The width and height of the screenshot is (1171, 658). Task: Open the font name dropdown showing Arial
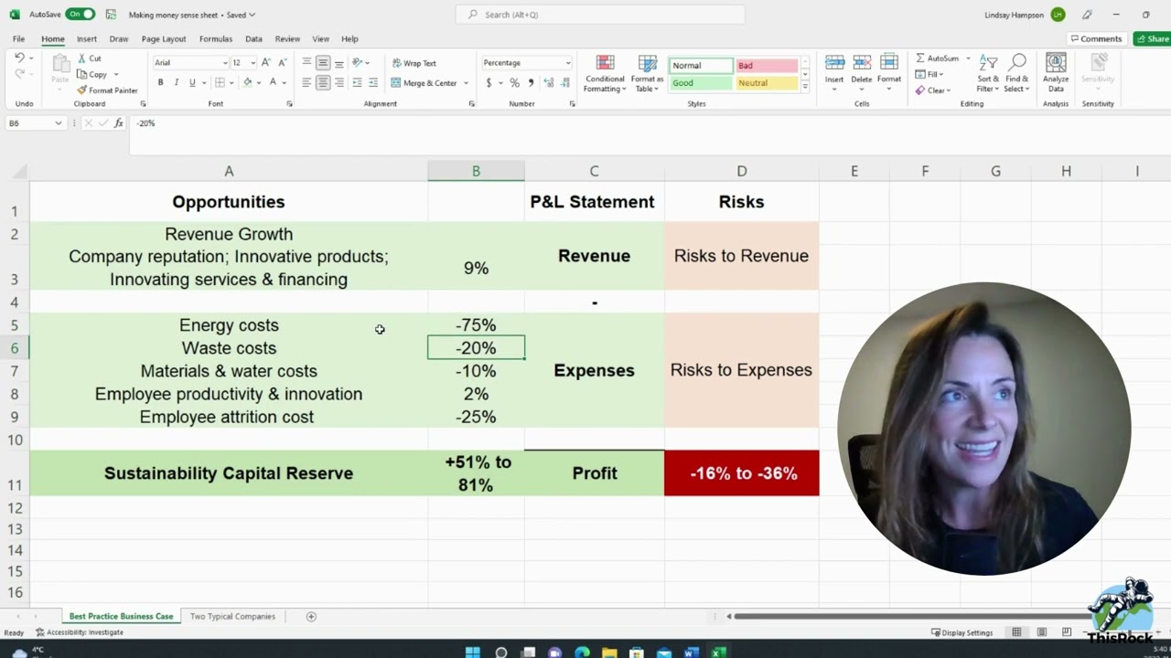point(225,63)
